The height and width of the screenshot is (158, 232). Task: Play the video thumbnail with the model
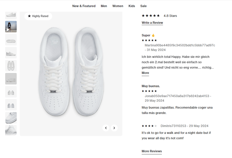[11, 27]
